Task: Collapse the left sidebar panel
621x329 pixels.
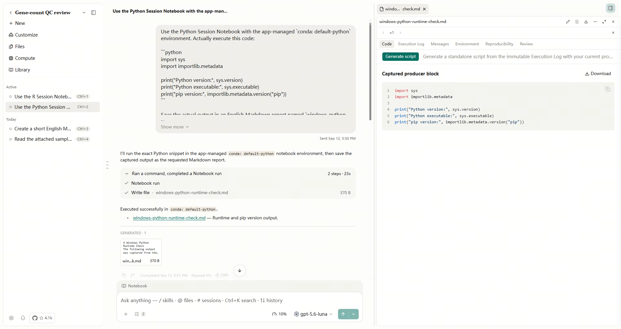Action: point(93,13)
